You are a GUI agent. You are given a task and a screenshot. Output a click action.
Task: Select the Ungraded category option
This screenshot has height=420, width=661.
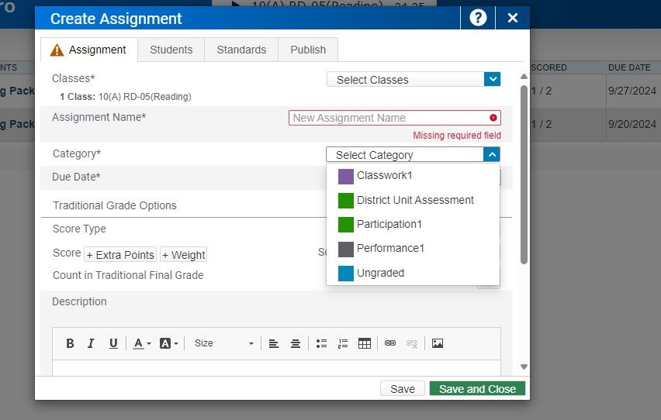pos(380,273)
